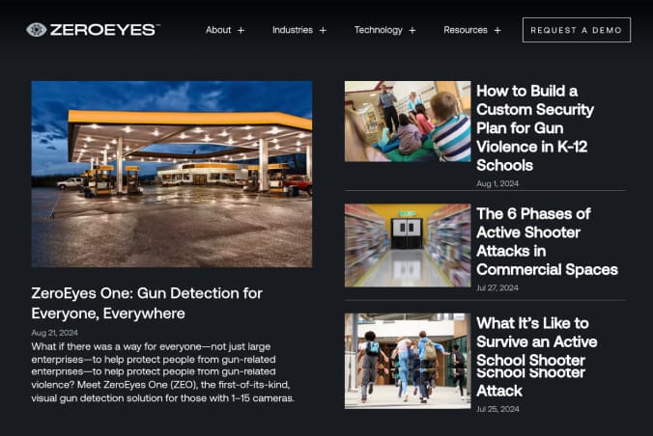This screenshot has height=436, width=653.
Task: Open the gas station featured image
Action: tap(172, 174)
